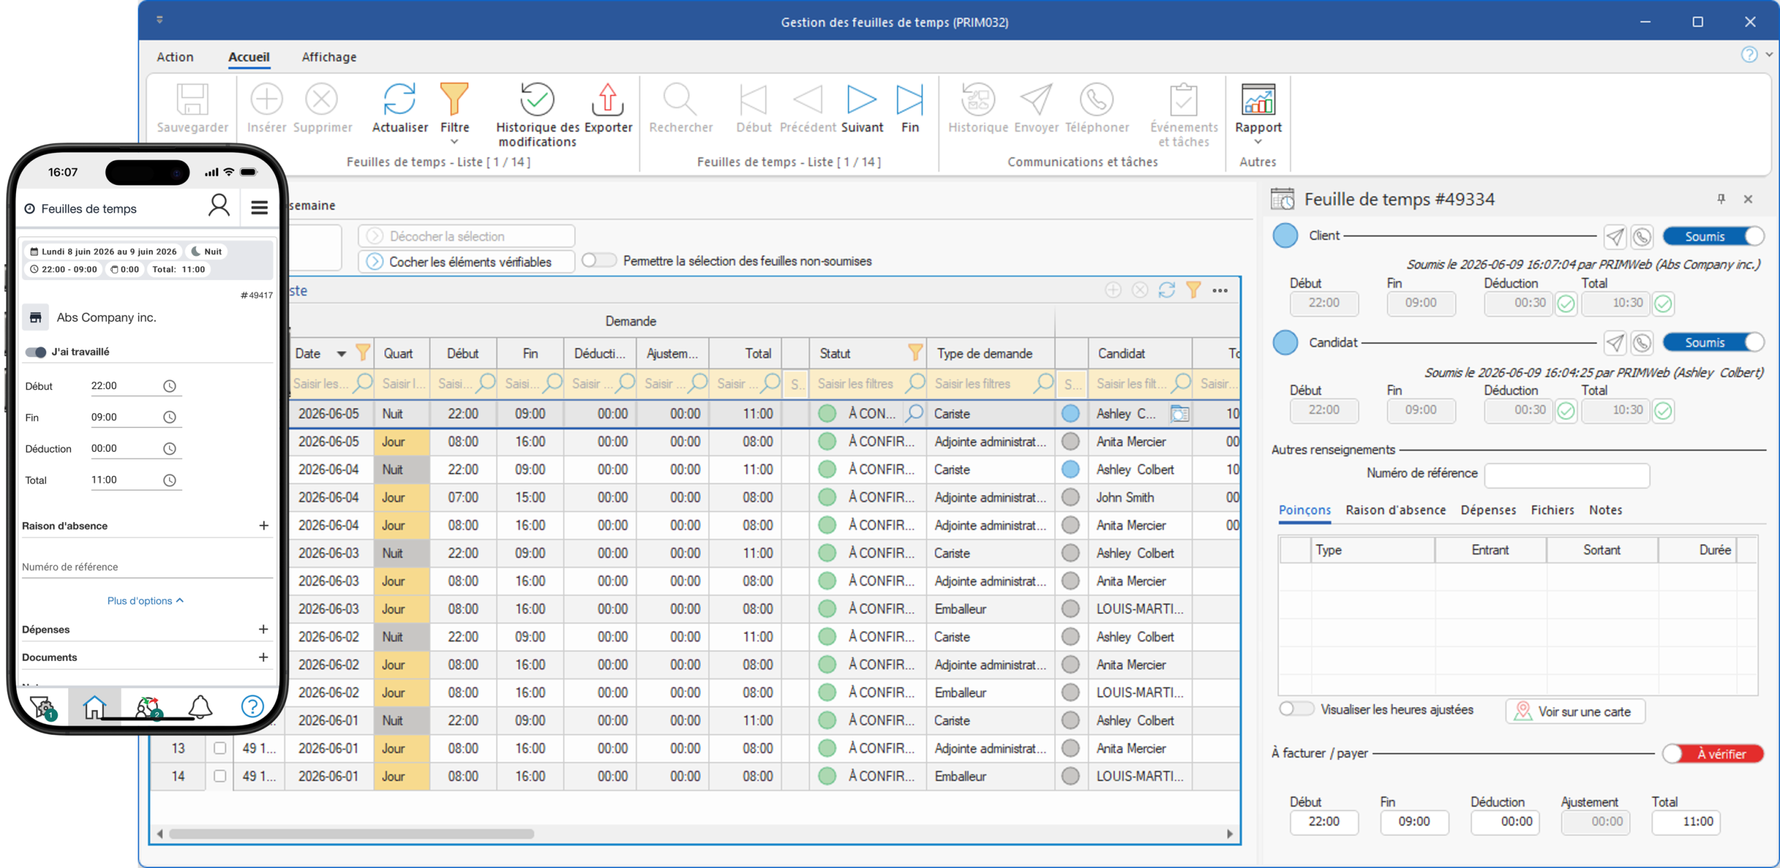Image resolution: width=1780 pixels, height=868 pixels.
Task: Toggle J'ai travaillé on the phone
Action: pos(35,352)
